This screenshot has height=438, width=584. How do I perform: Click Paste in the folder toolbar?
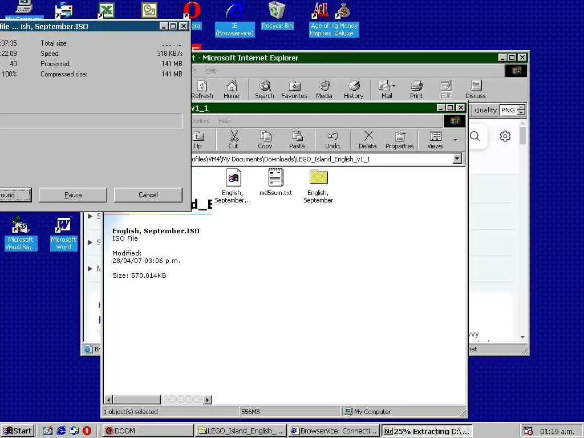[297, 140]
